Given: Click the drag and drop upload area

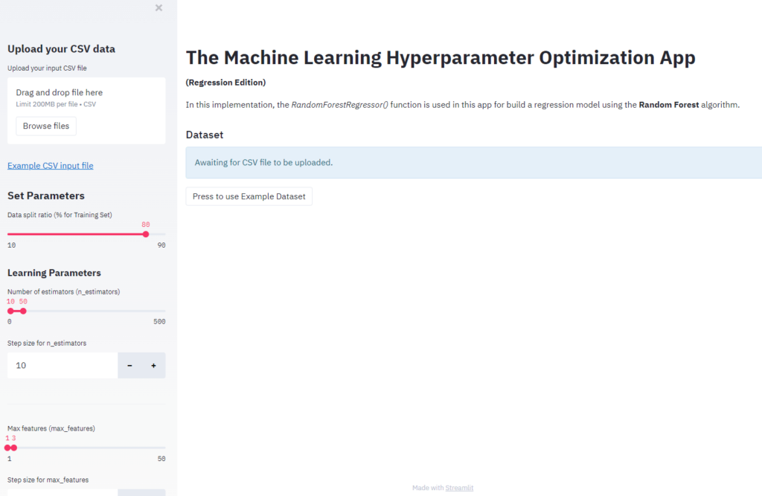Looking at the screenshot, I should (x=86, y=97).
